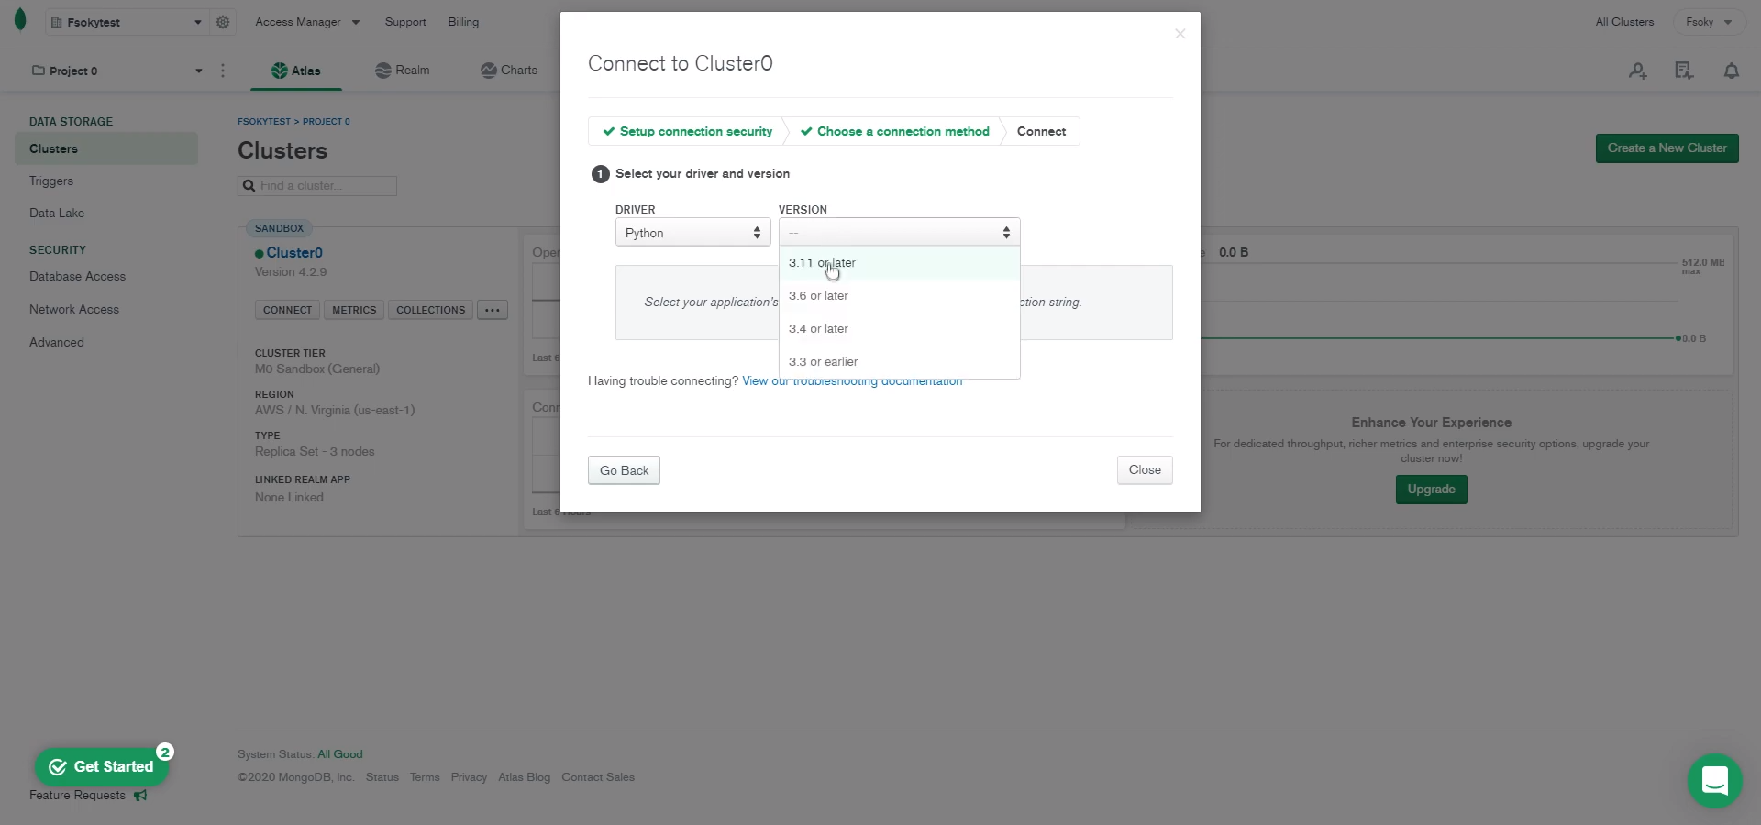Open the Fsokytest organization dropdown

126,22
